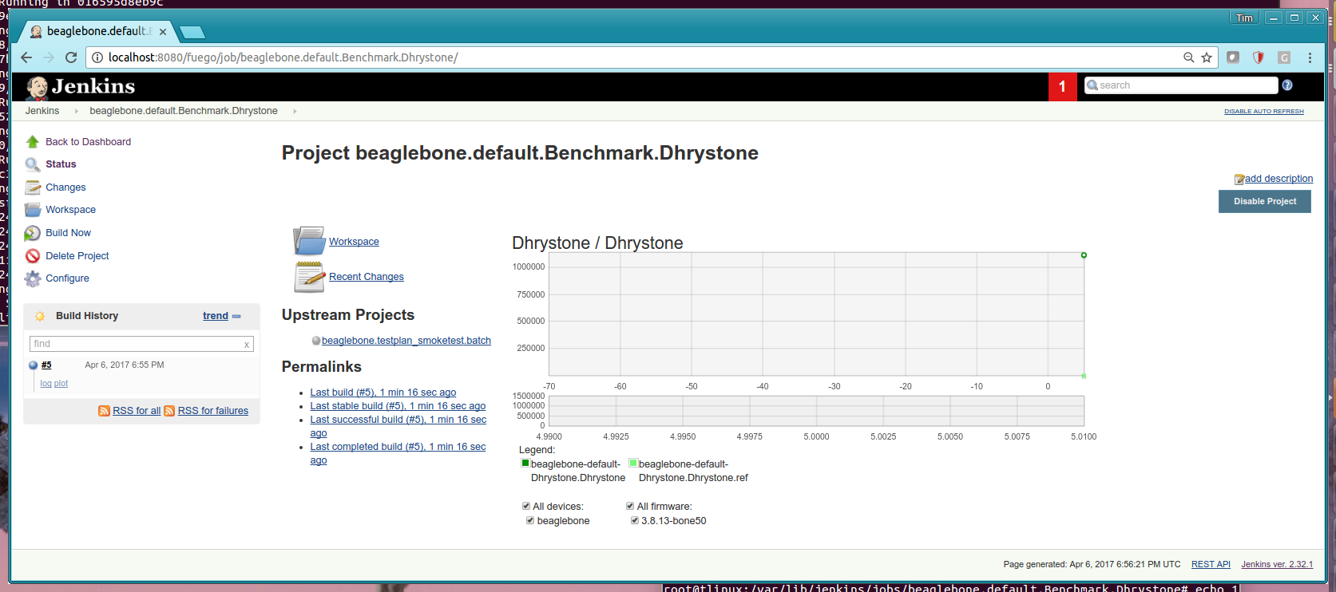
Task: Click the Build History weather sun icon
Action: click(40, 316)
